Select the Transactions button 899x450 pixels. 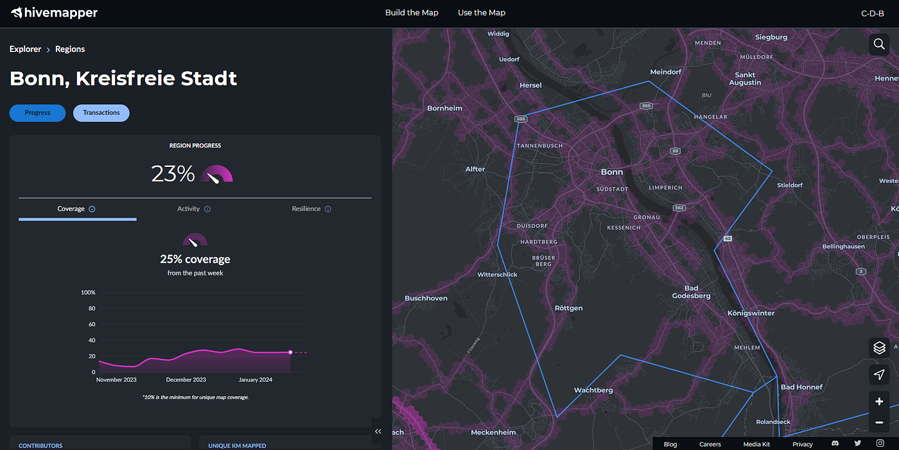(x=101, y=113)
